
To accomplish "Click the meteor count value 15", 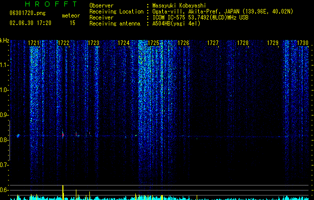I will pos(72,23).
